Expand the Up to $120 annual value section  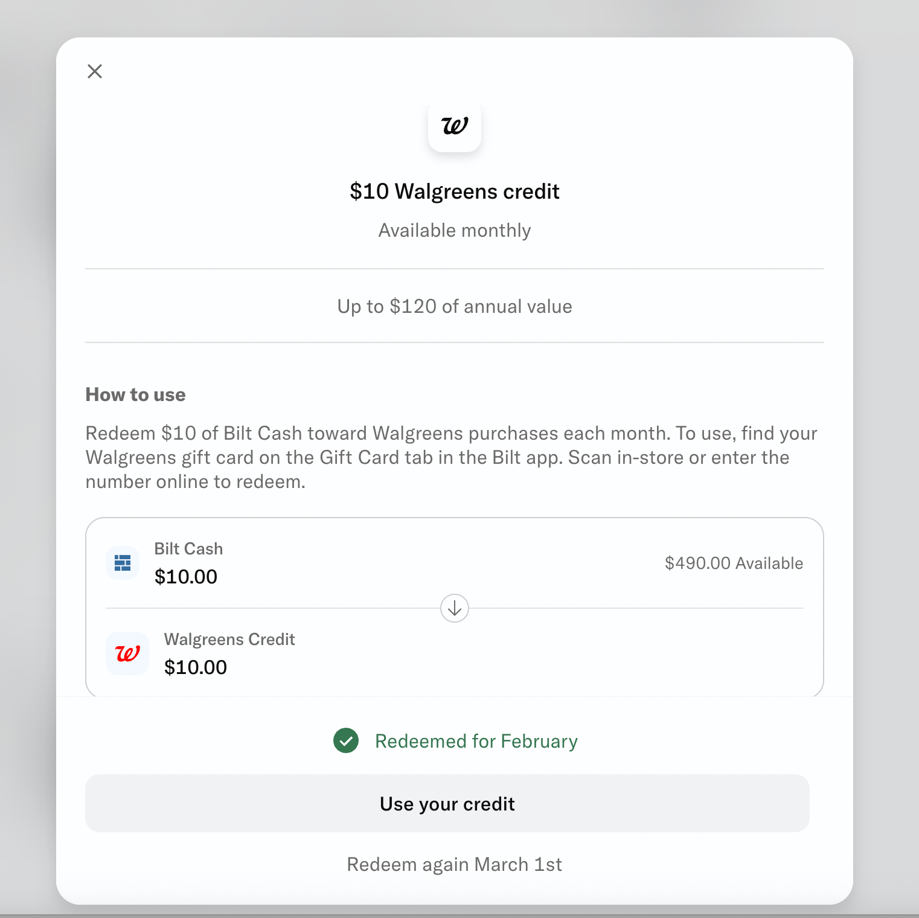454,306
